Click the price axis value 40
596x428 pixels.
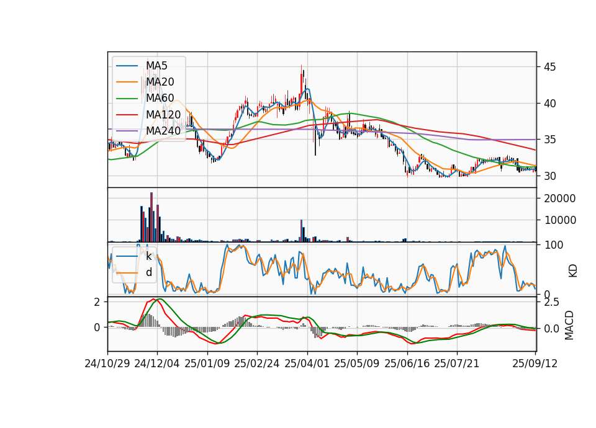pos(549,104)
